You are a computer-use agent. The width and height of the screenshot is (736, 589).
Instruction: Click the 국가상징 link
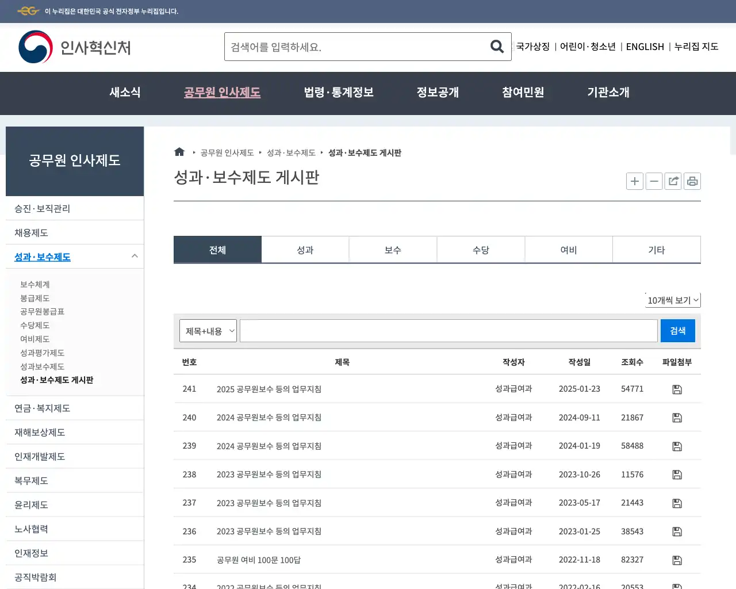[533, 47]
